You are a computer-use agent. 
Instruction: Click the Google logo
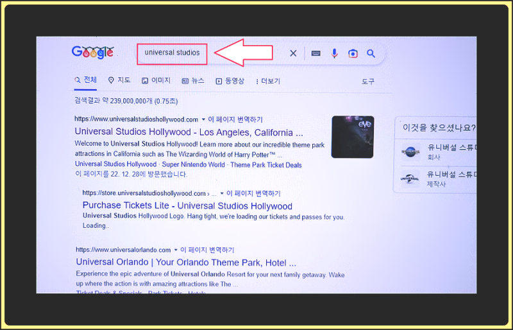coord(93,53)
